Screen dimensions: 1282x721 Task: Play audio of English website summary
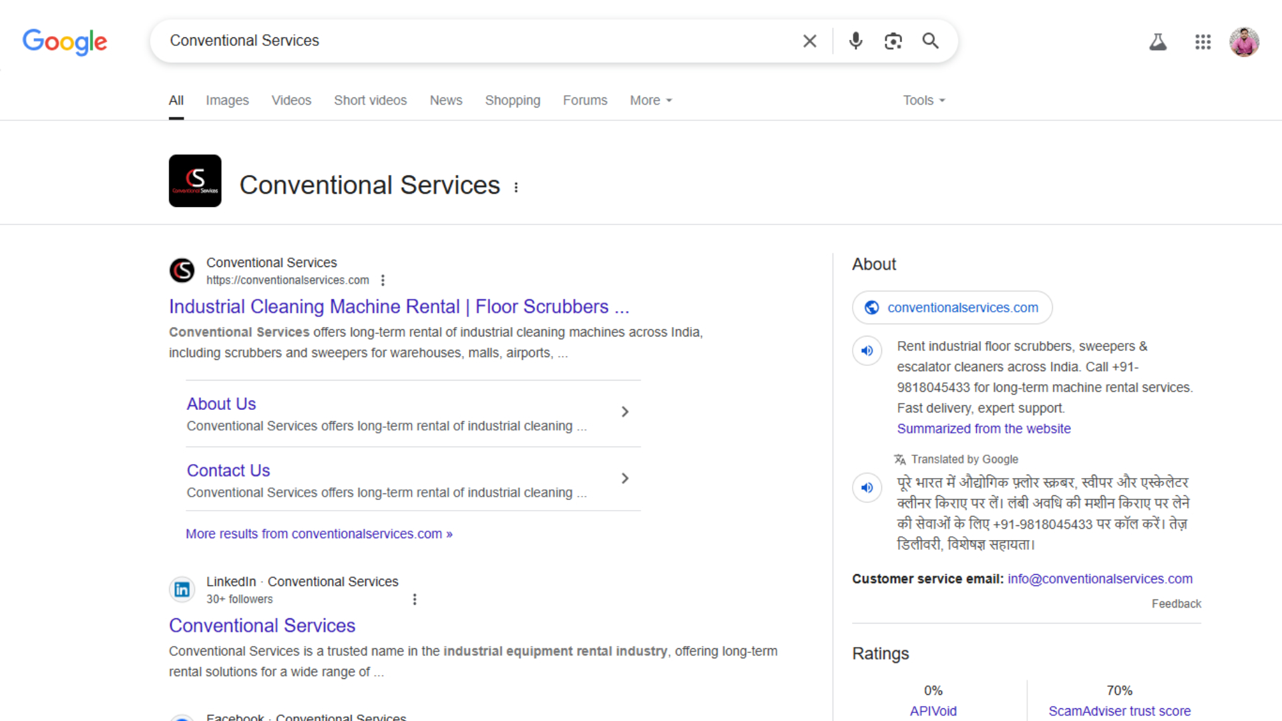[x=867, y=350]
